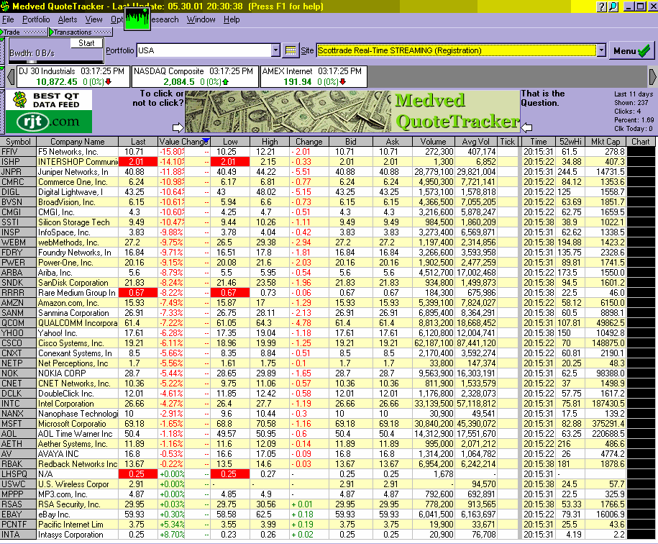
Task: Open the Site dropdown for Scottrade streaming
Action: coord(601,50)
